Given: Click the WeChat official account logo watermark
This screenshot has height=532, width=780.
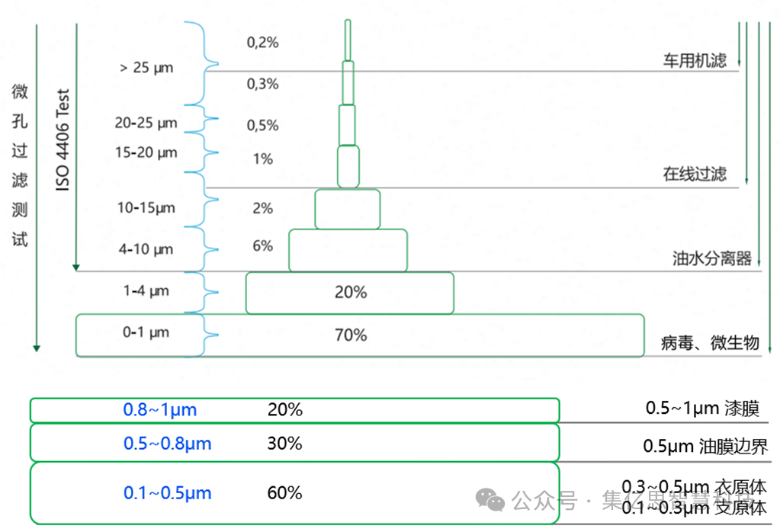Looking at the screenshot, I should click(490, 500).
